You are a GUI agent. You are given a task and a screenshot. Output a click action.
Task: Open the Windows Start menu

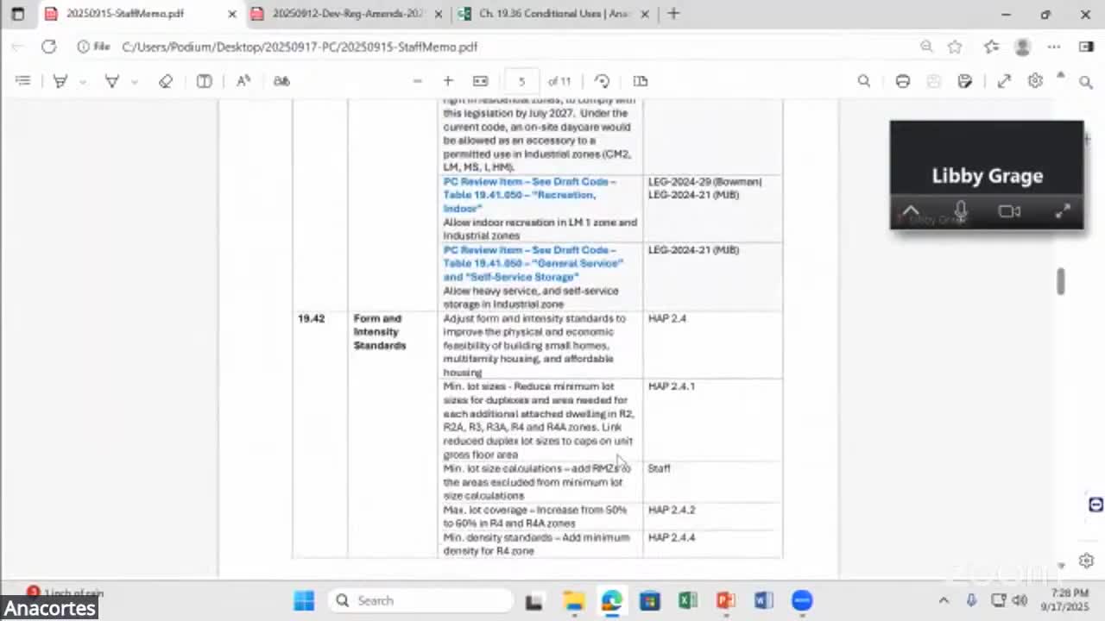(x=304, y=600)
